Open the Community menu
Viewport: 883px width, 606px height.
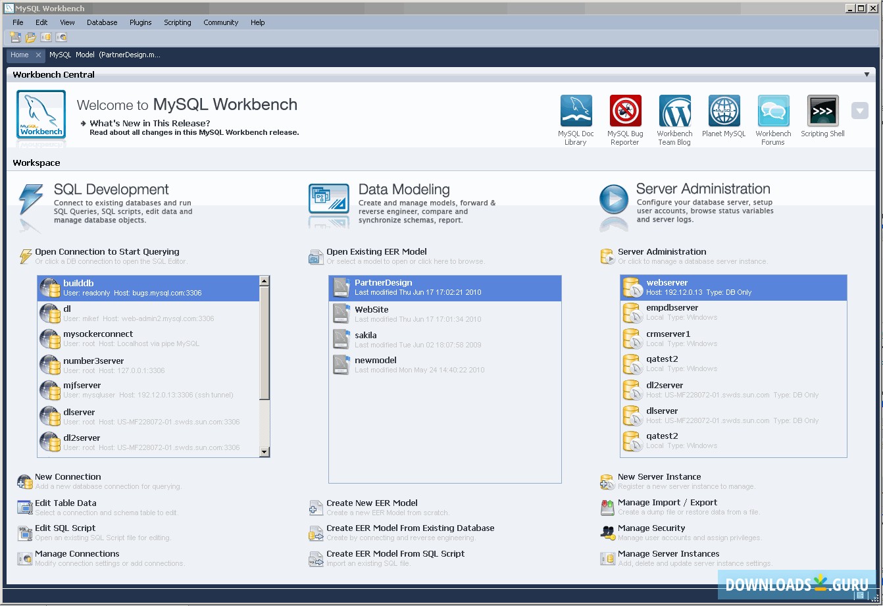[x=220, y=22]
